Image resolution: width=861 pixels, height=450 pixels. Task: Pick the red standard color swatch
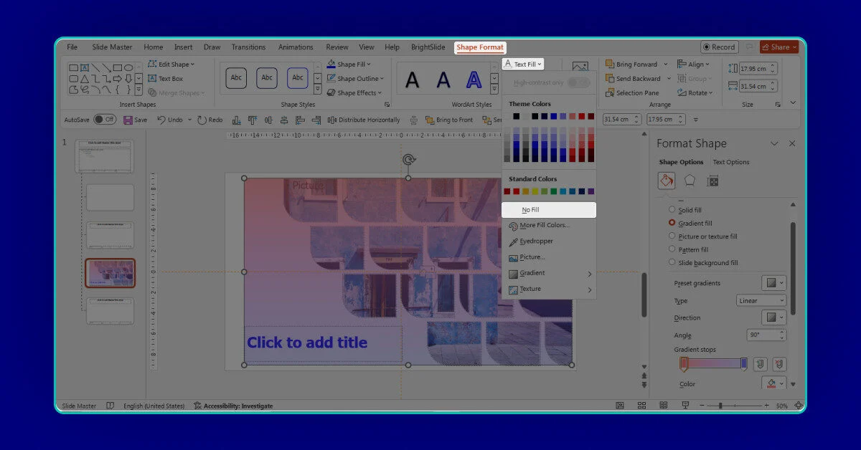click(x=516, y=191)
